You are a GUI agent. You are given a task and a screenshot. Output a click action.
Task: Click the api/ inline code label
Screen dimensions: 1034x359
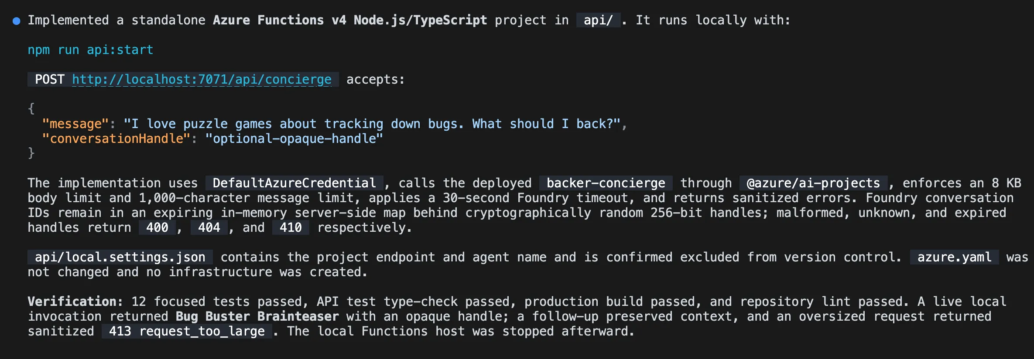598,20
